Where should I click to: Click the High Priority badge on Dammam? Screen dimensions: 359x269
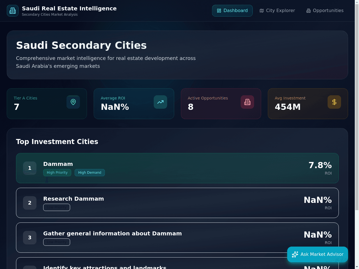57,173
